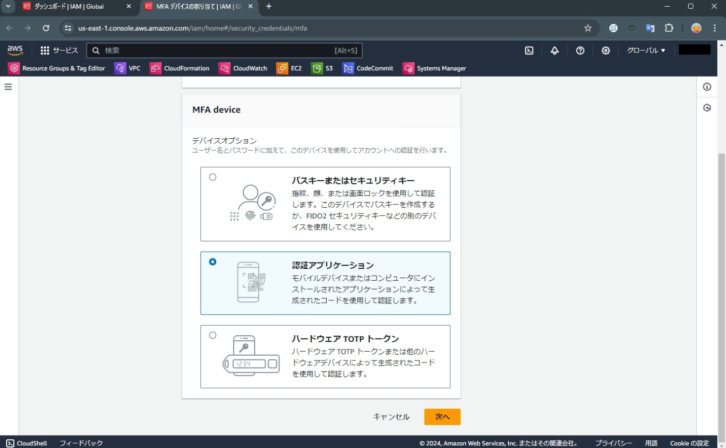726x448 pixels.
Task: Open the グローバル region dropdown
Action: 646,50
